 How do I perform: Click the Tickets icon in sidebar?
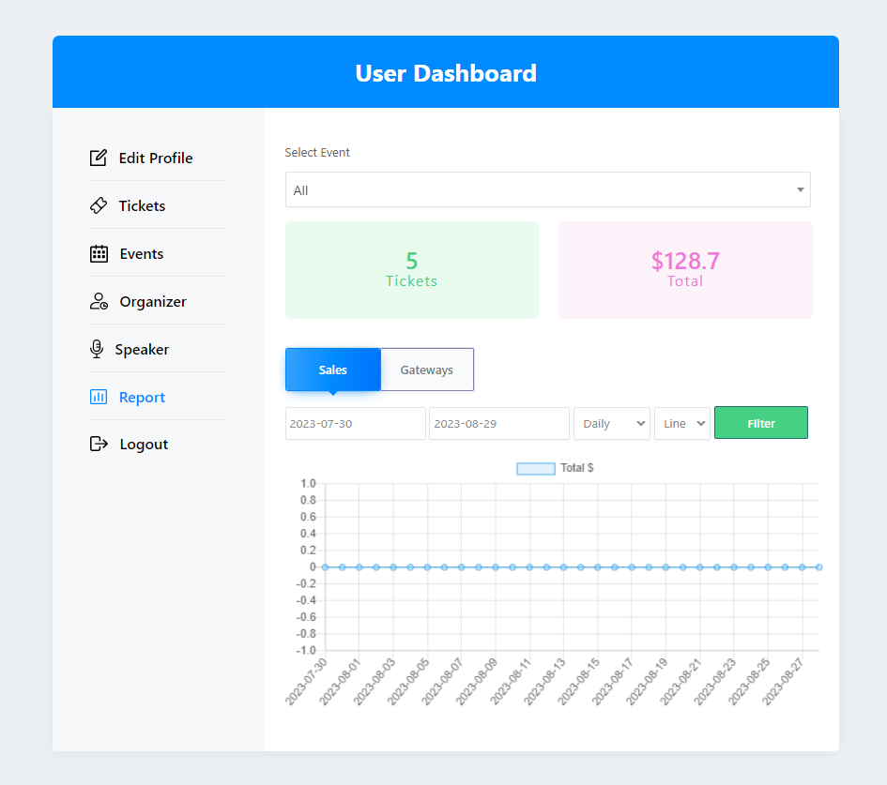99,205
